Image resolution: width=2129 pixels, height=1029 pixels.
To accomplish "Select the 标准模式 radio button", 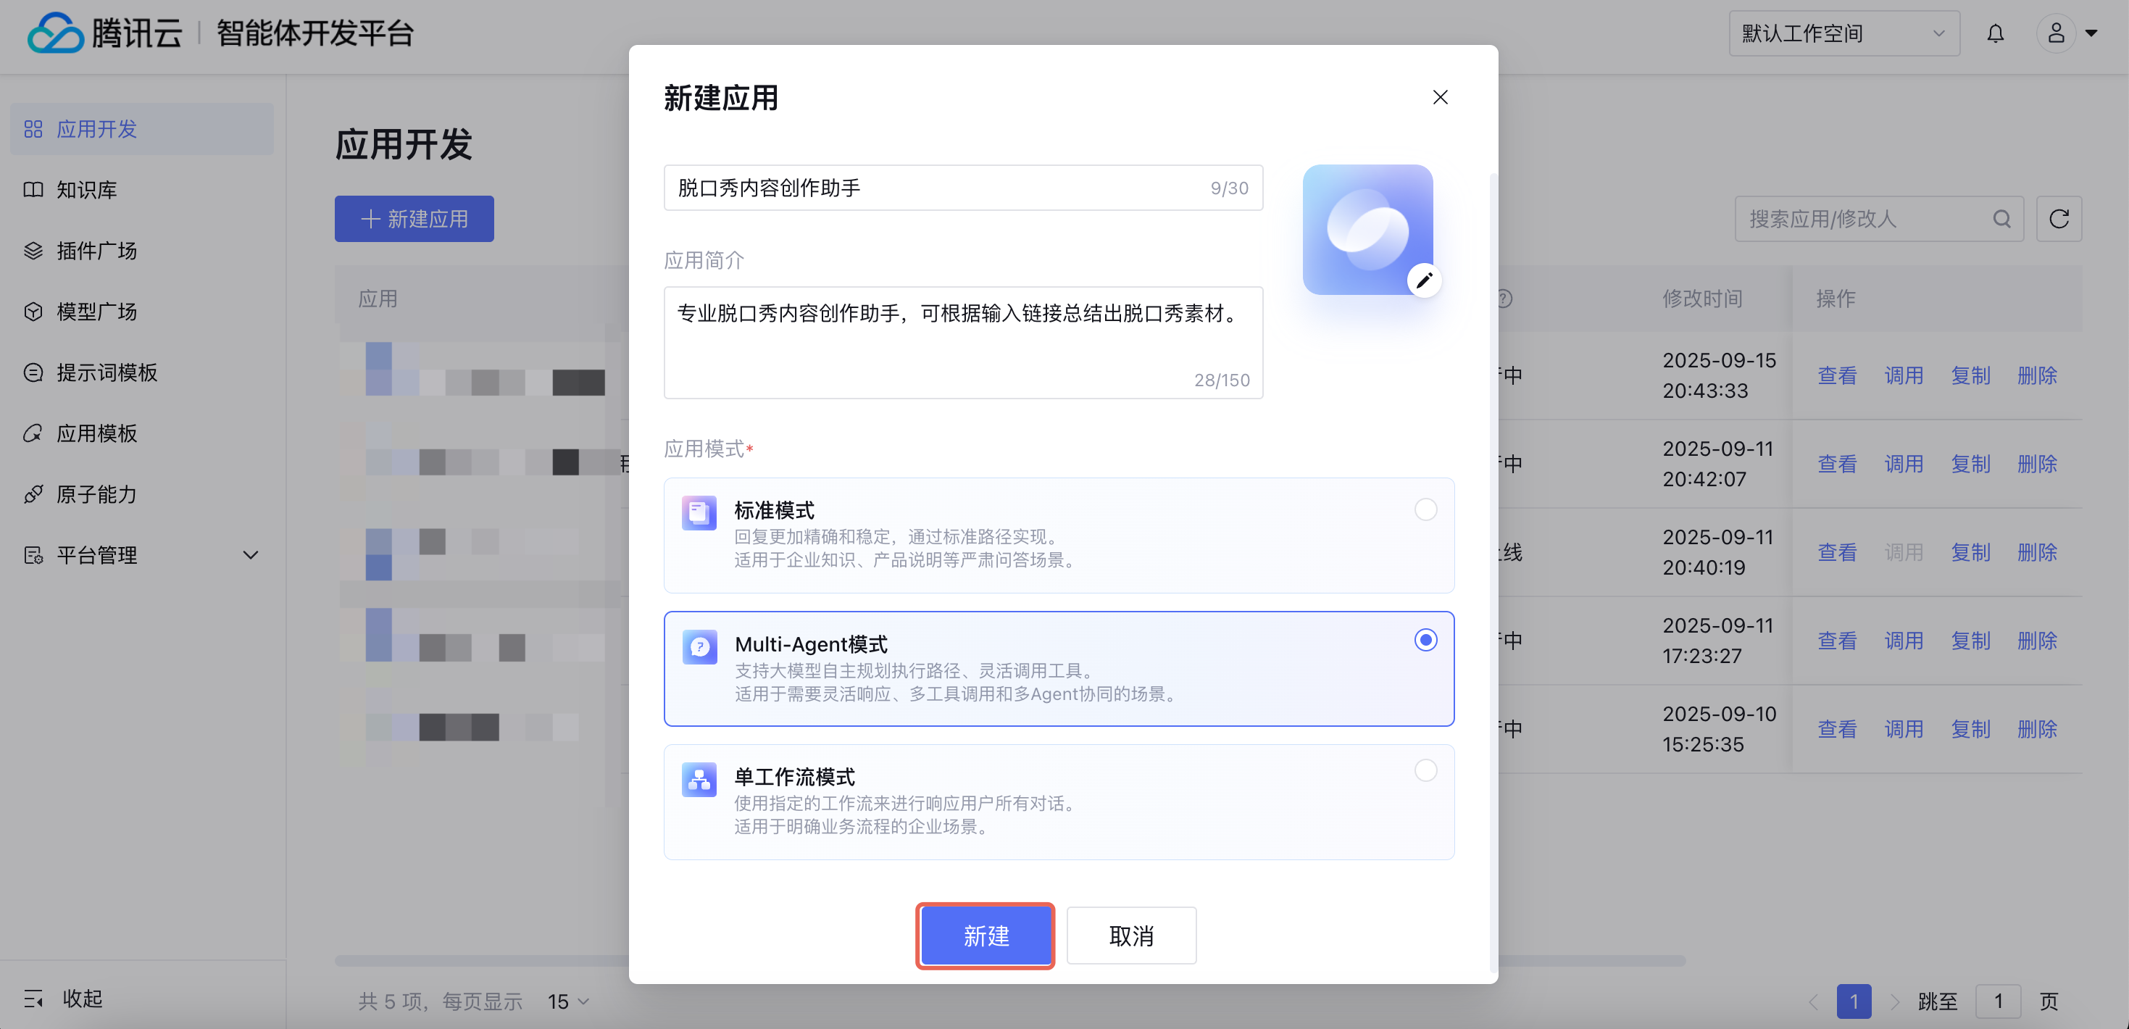I will click(x=1425, y=510).
